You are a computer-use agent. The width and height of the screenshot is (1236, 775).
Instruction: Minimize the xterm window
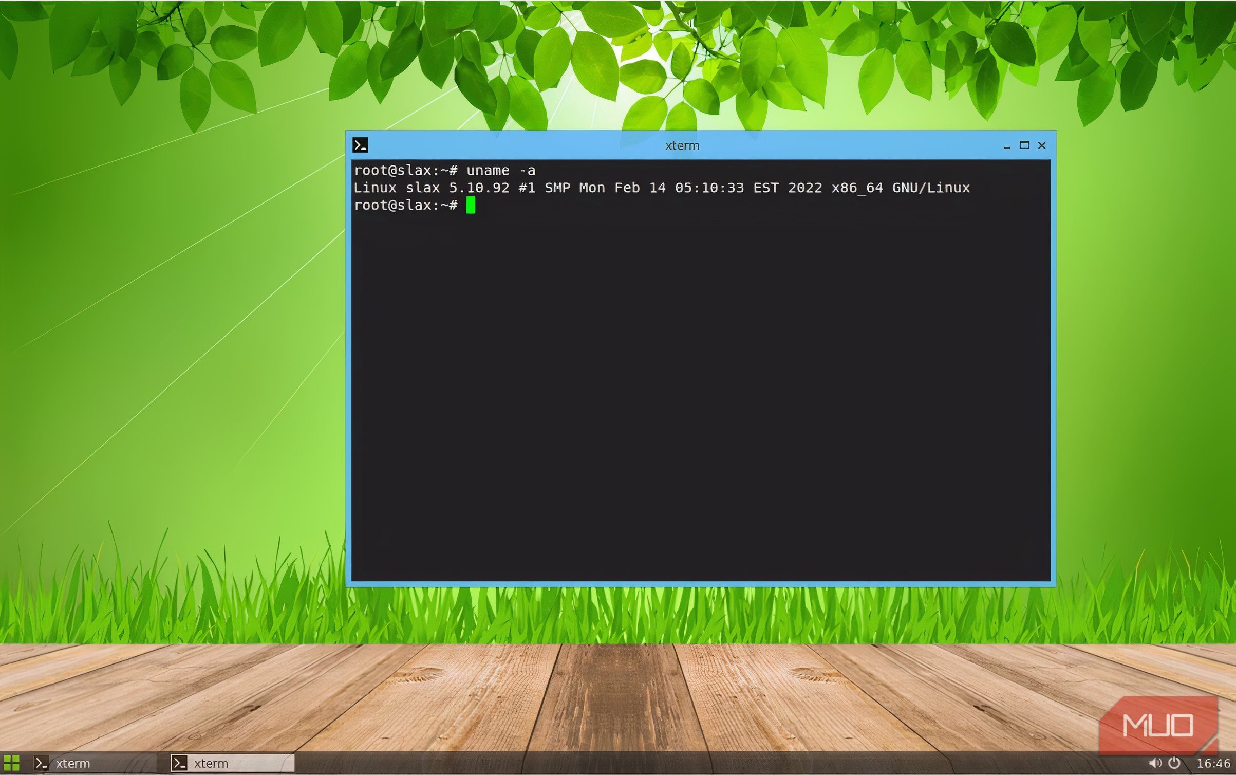1007,146
